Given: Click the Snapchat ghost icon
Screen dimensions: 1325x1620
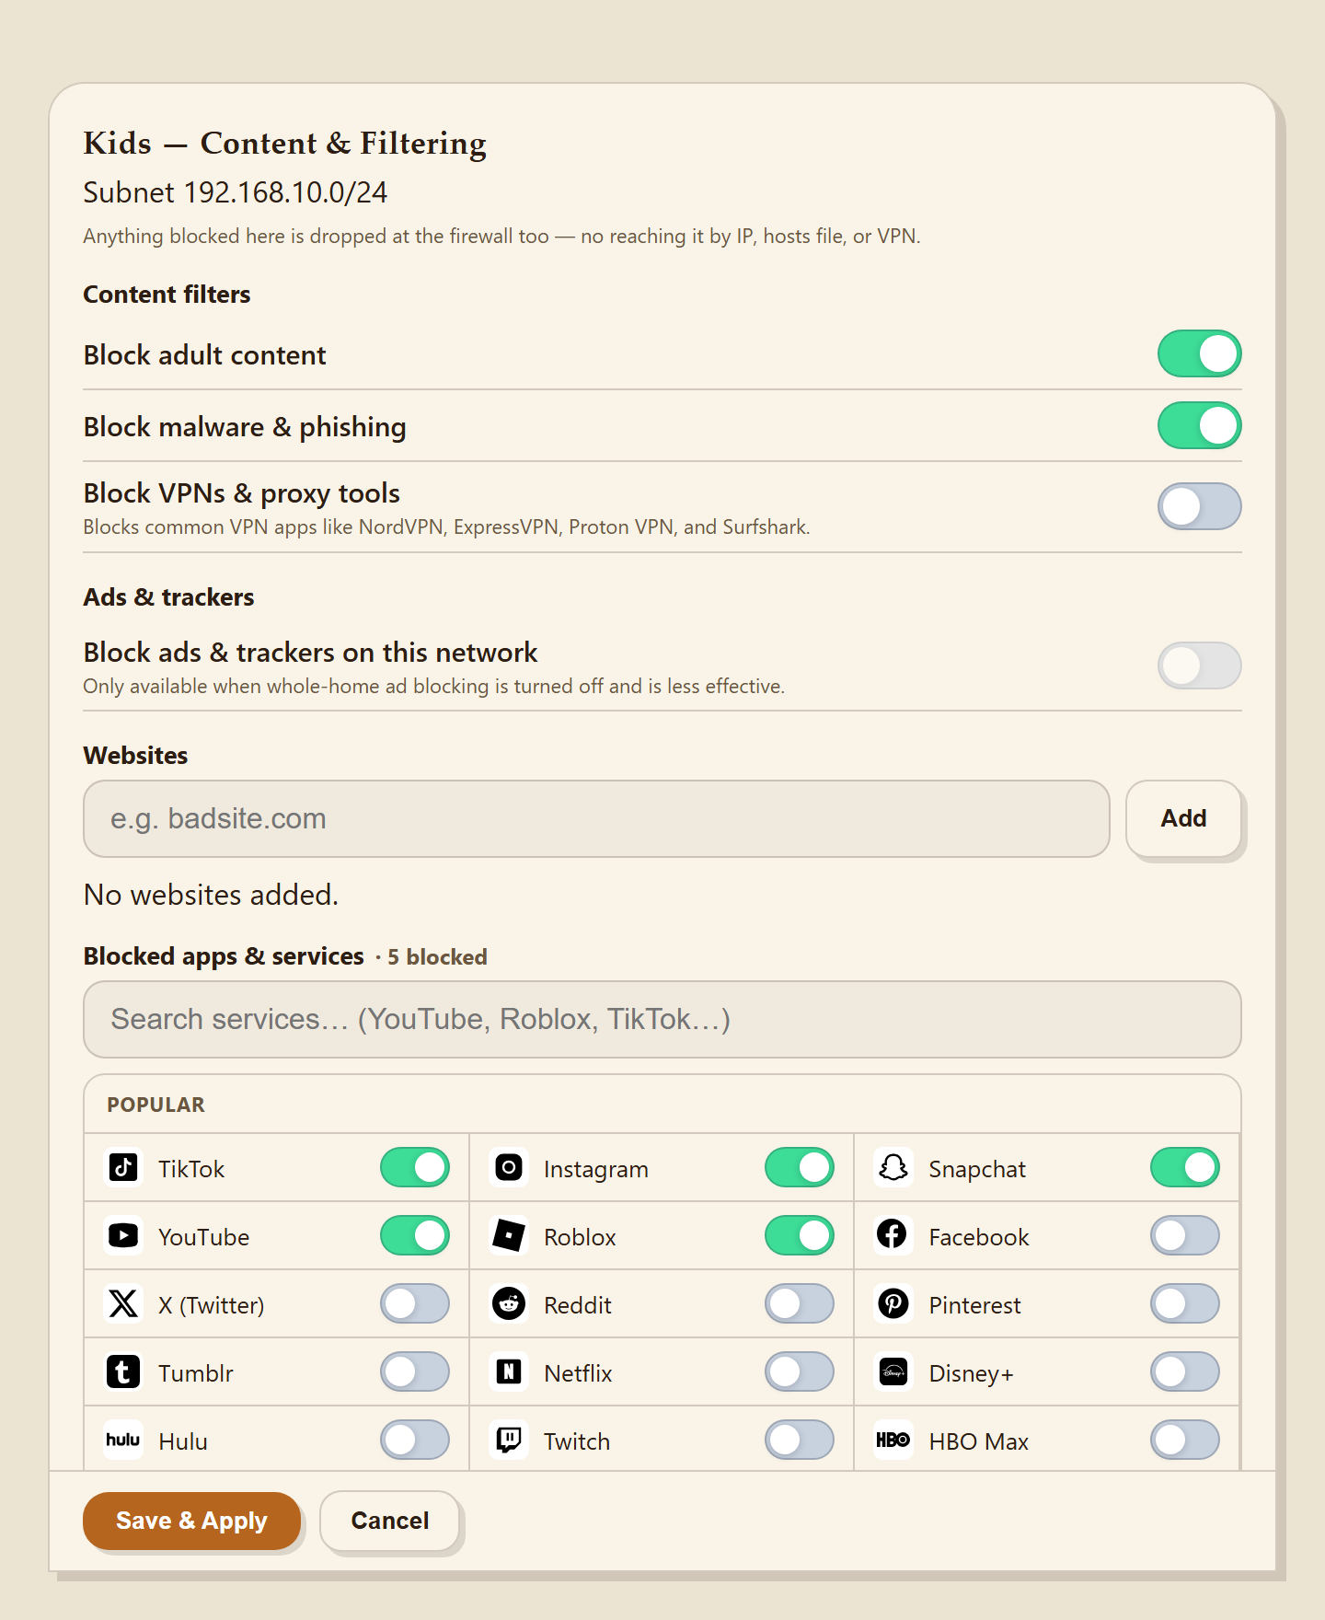Looking at the screenshot, I should 893,1167.
